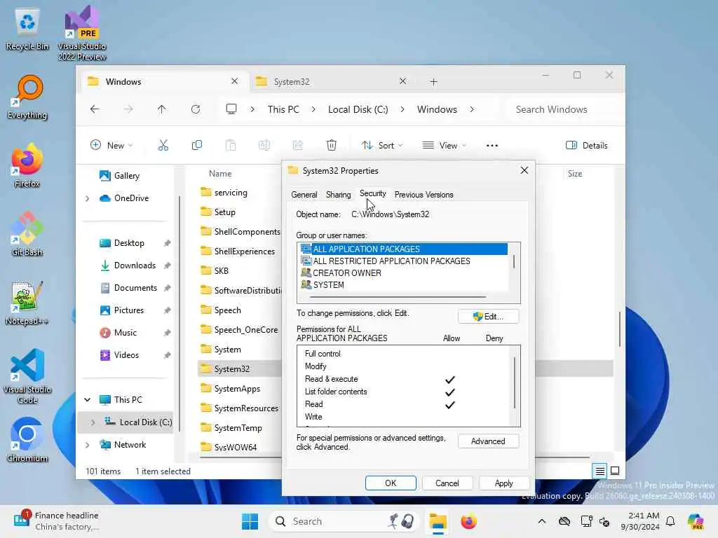718x538 pixels.
Task: Switch to the General tab
Action: click(x=304, y=195)
